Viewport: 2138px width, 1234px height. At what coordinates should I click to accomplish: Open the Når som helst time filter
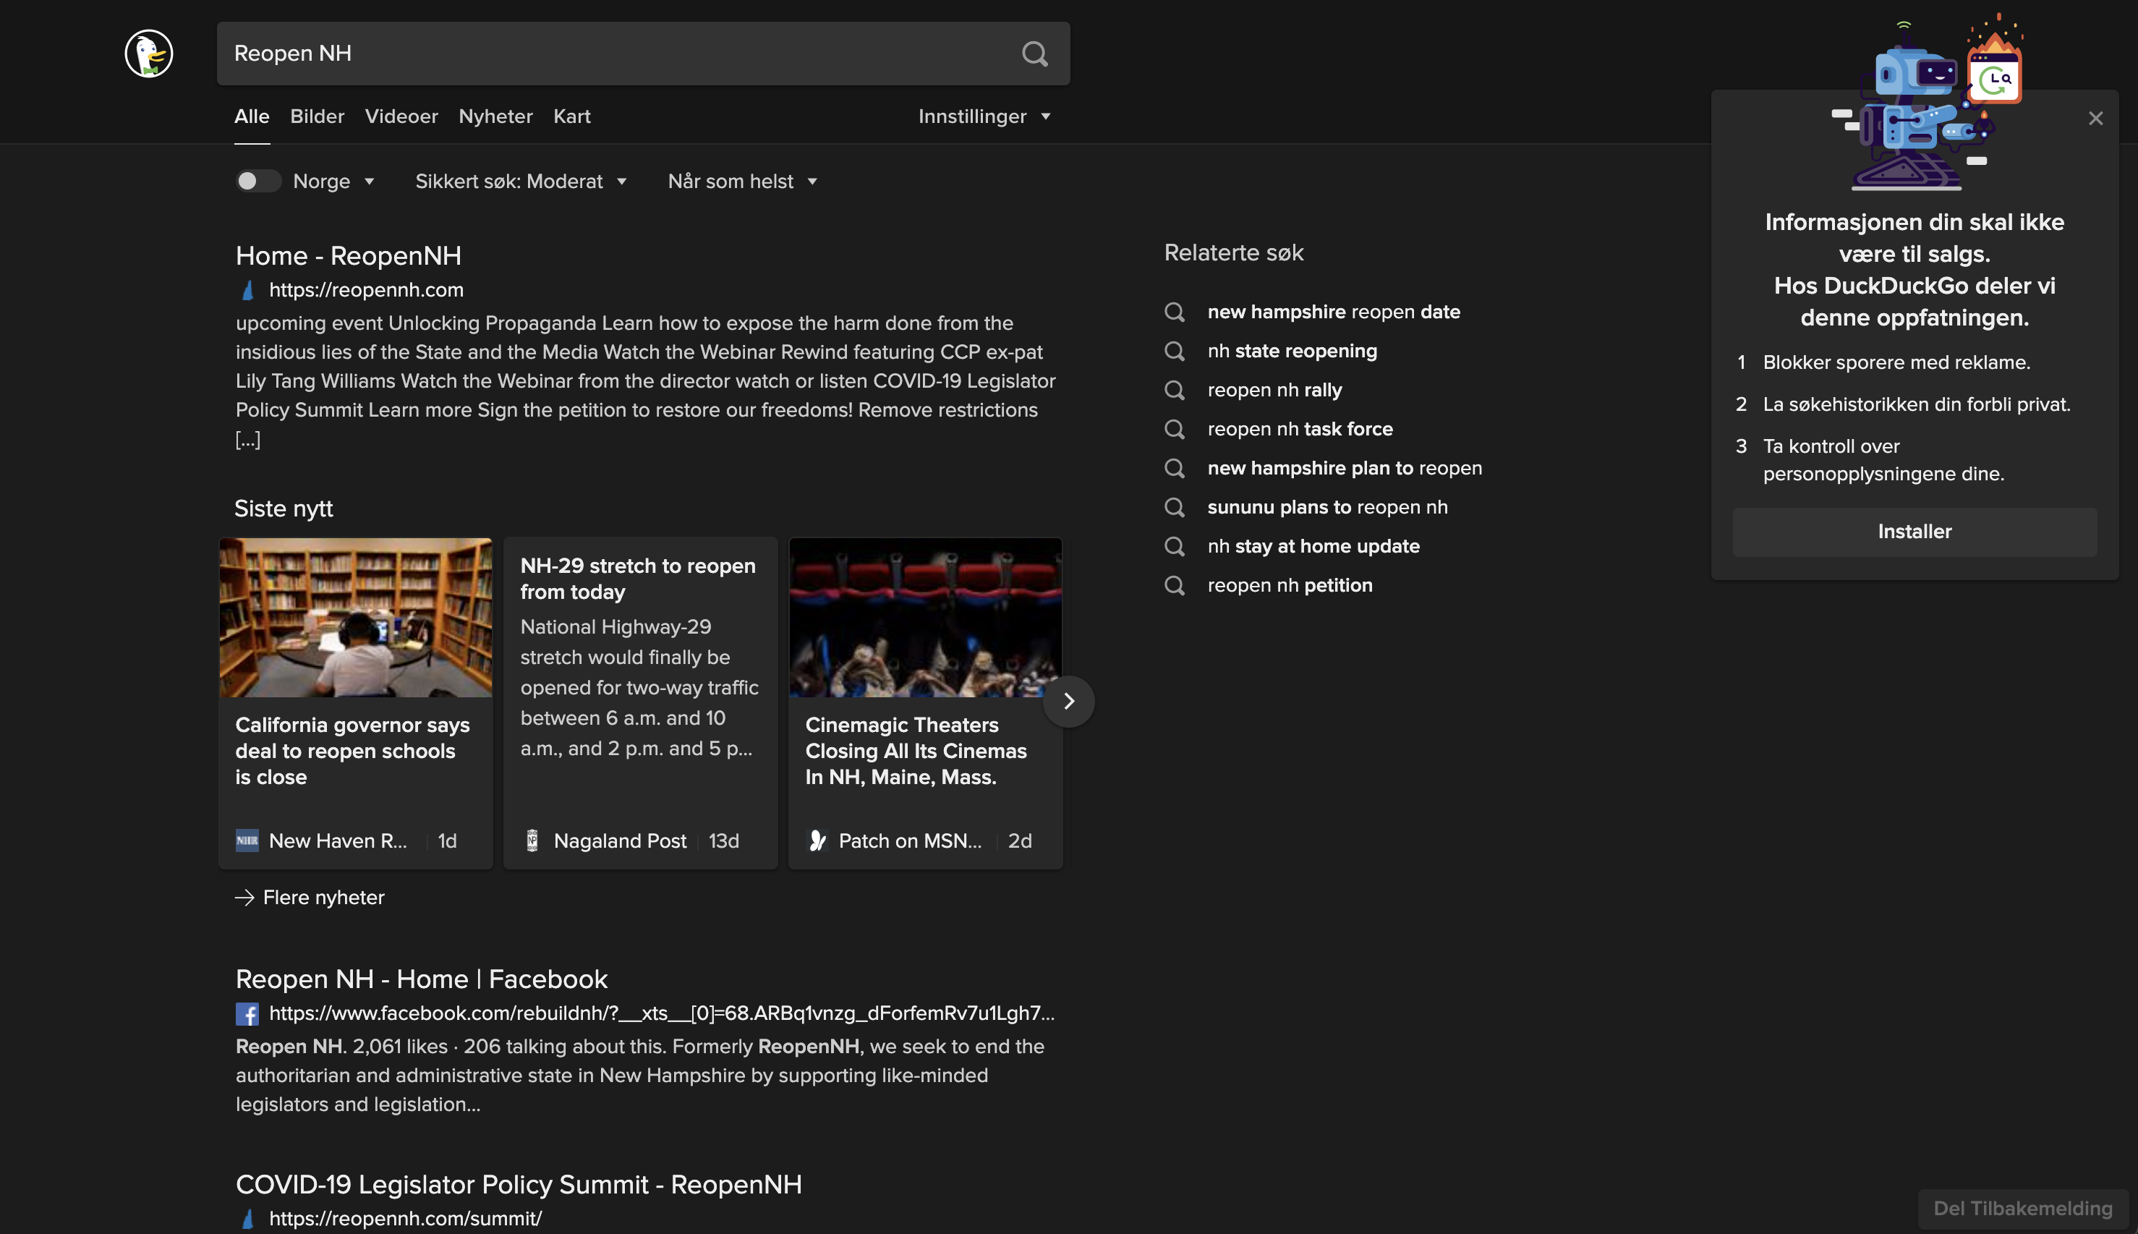[x=742, y=182]
